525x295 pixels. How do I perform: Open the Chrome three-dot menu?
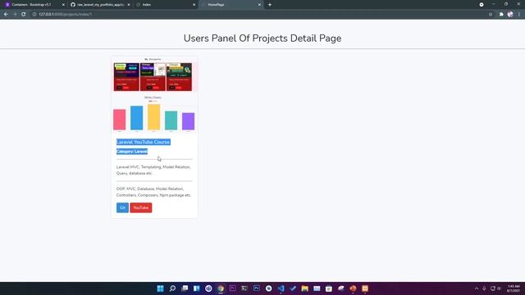coord(519,15)
